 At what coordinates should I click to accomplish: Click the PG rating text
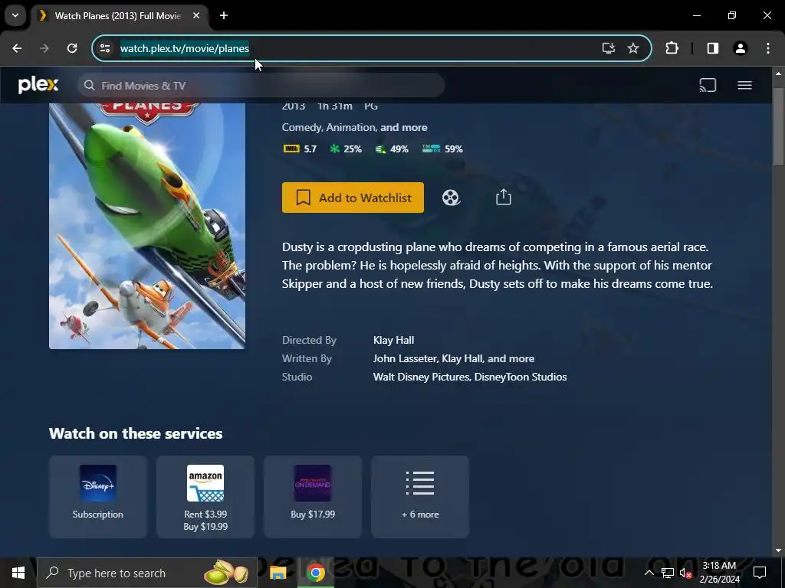click(371, 106)
